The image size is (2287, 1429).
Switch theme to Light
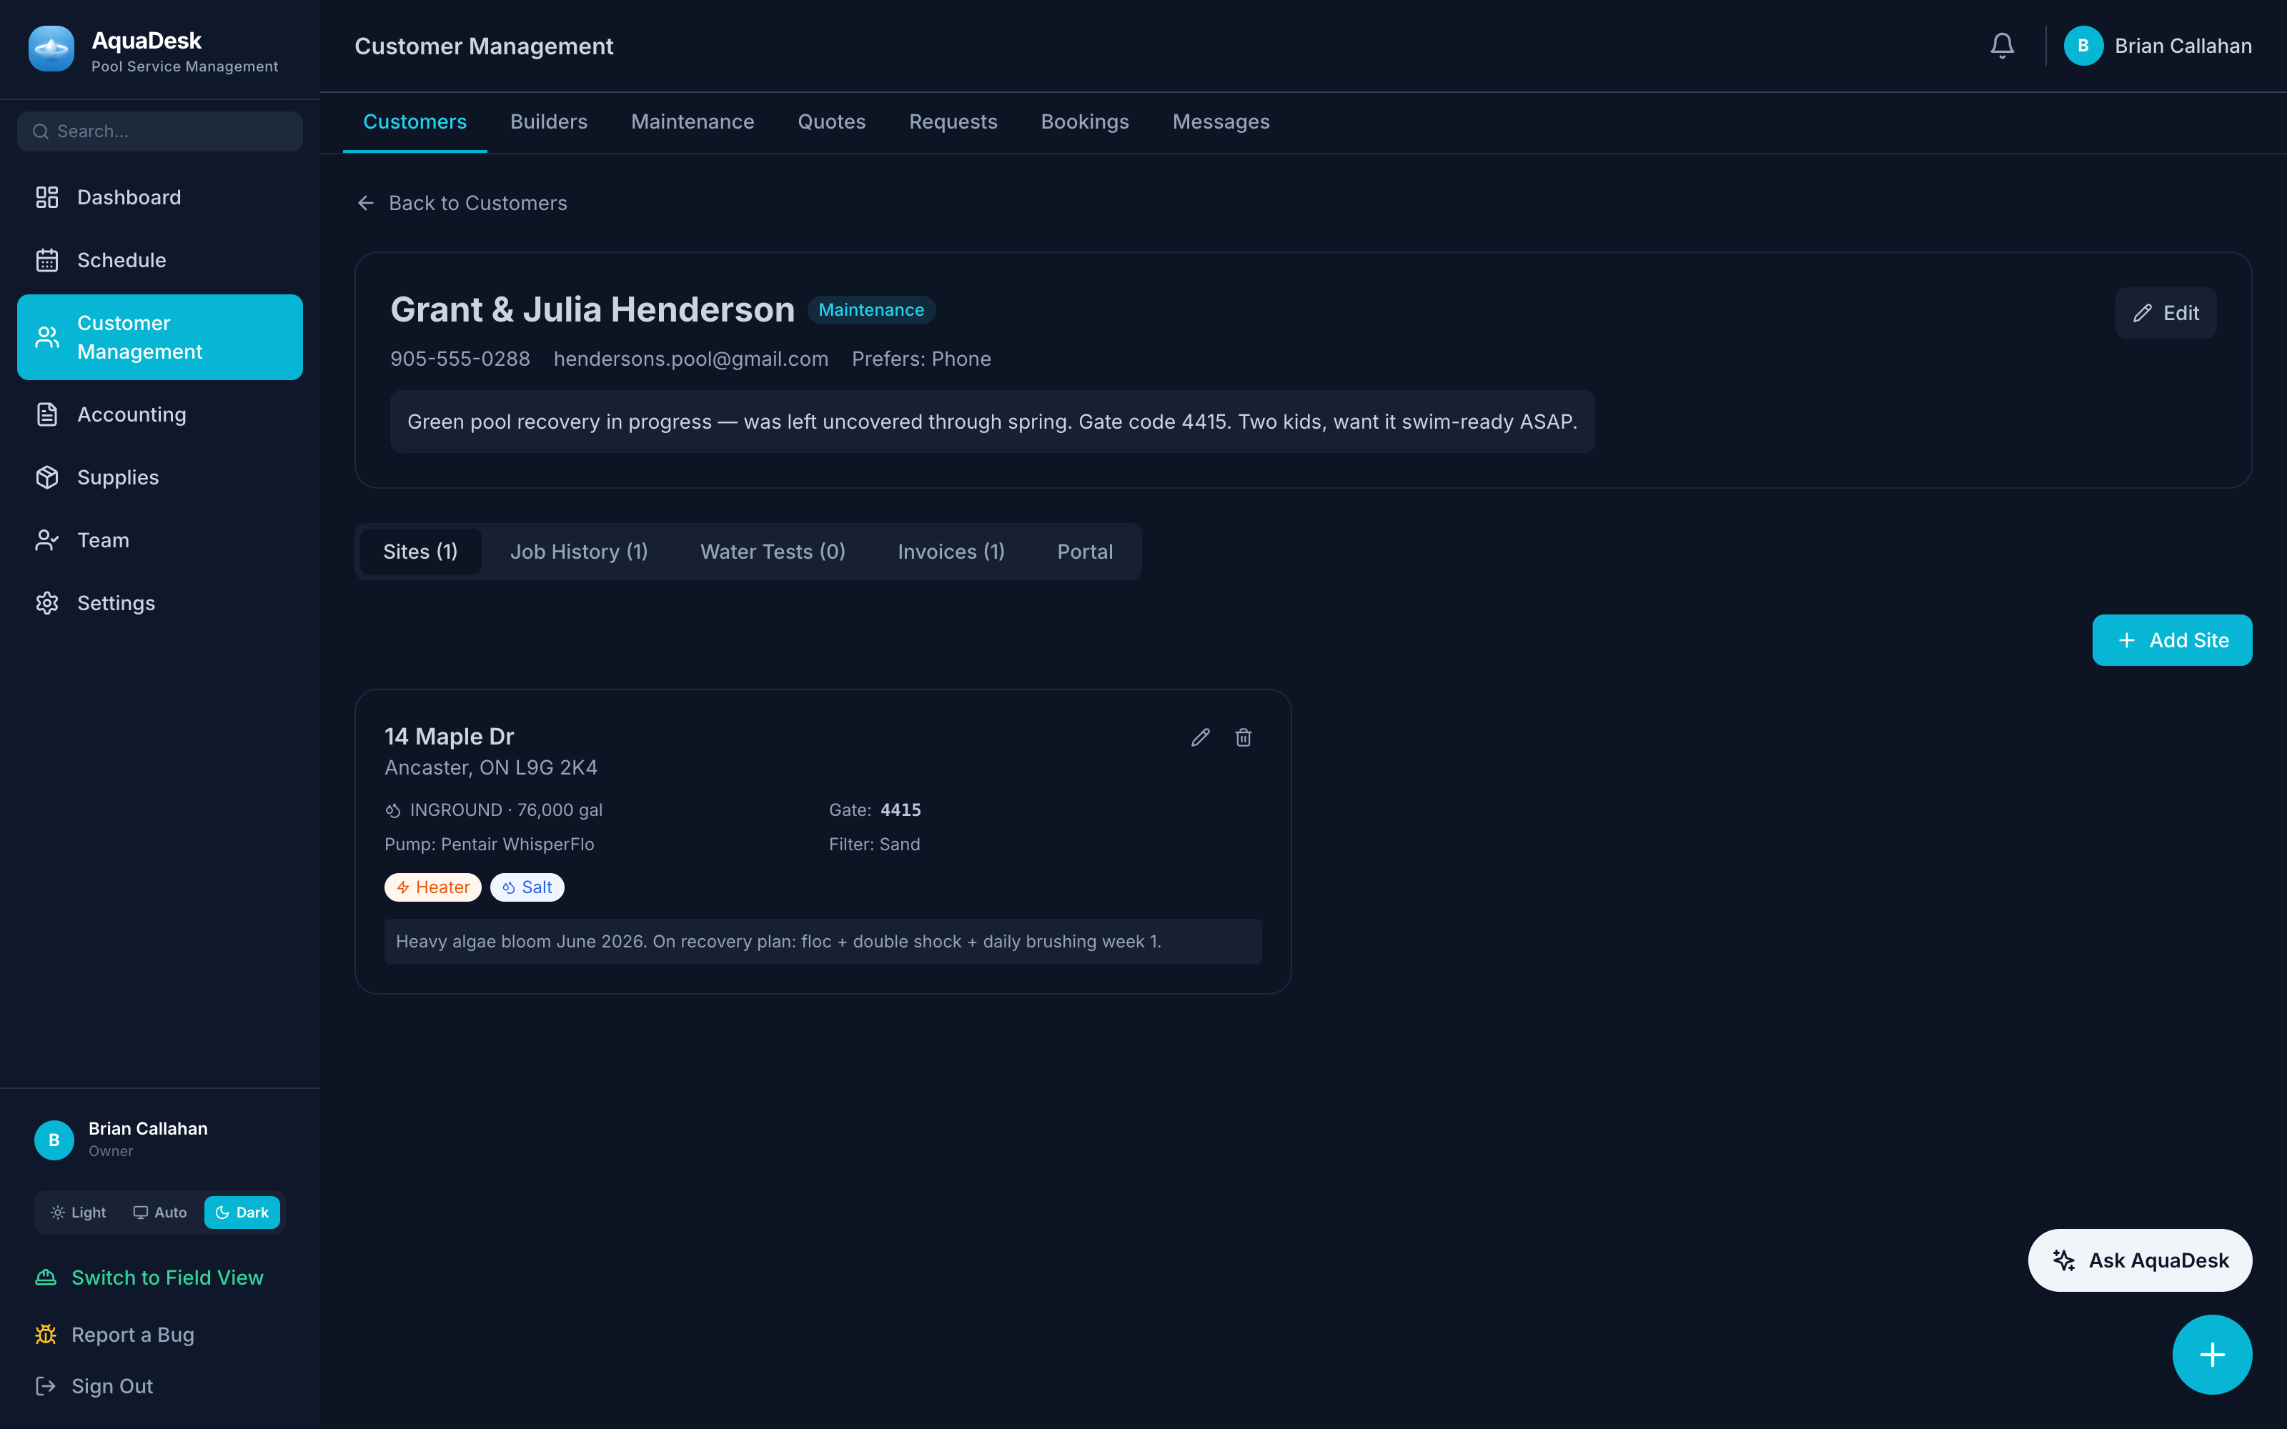[x=79, y=1213]
